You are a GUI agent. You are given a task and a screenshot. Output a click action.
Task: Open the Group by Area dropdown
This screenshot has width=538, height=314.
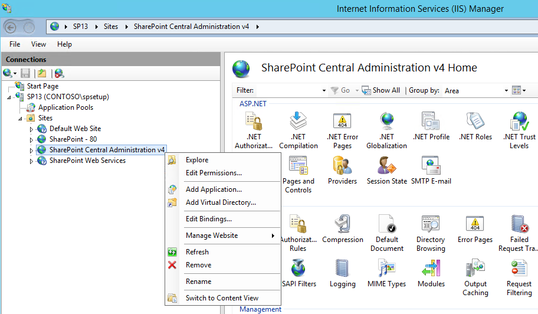[x=506, y=90]
